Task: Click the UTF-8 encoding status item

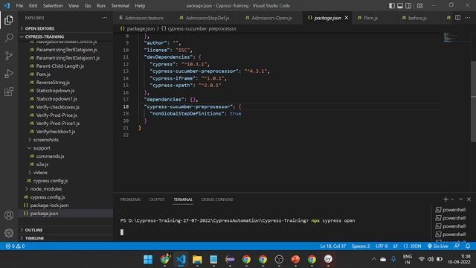Action: tap(382, 246)
